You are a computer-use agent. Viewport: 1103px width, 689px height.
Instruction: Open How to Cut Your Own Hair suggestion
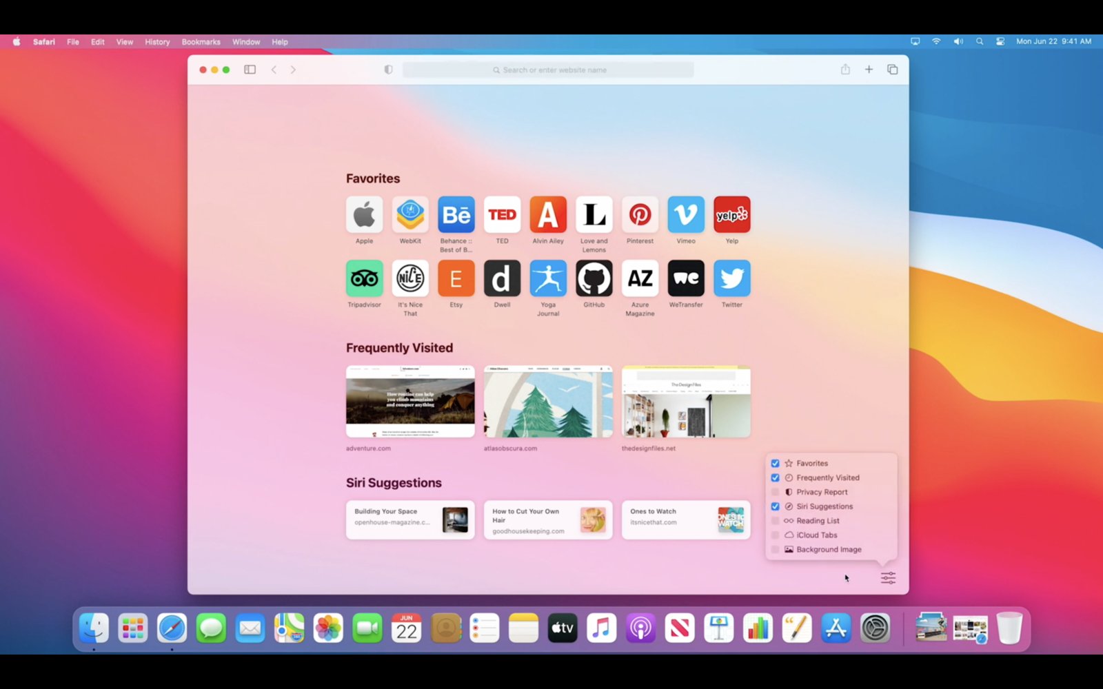548,520
